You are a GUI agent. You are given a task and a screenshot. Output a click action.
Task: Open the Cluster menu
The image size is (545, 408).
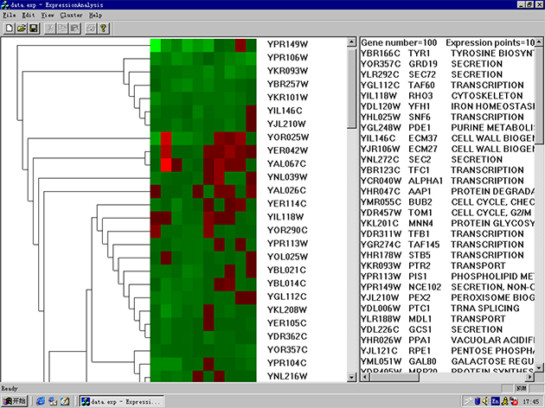pyautogui.click(x=71, y=15)
